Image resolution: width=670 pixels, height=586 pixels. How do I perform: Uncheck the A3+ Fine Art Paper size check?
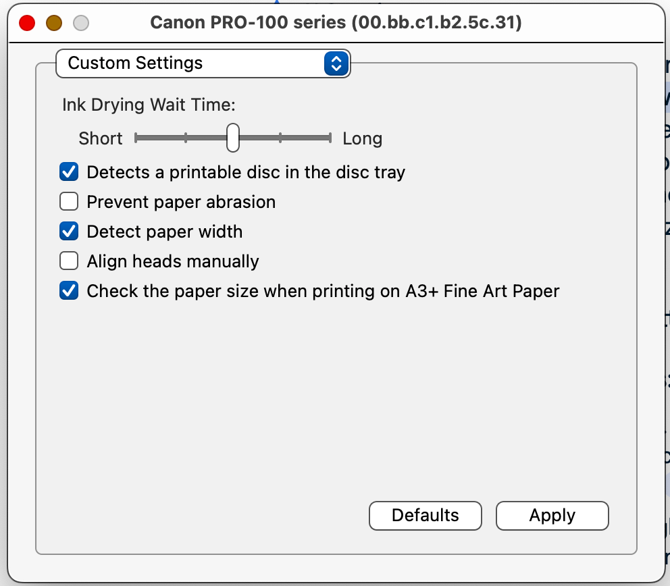(68, 290)
